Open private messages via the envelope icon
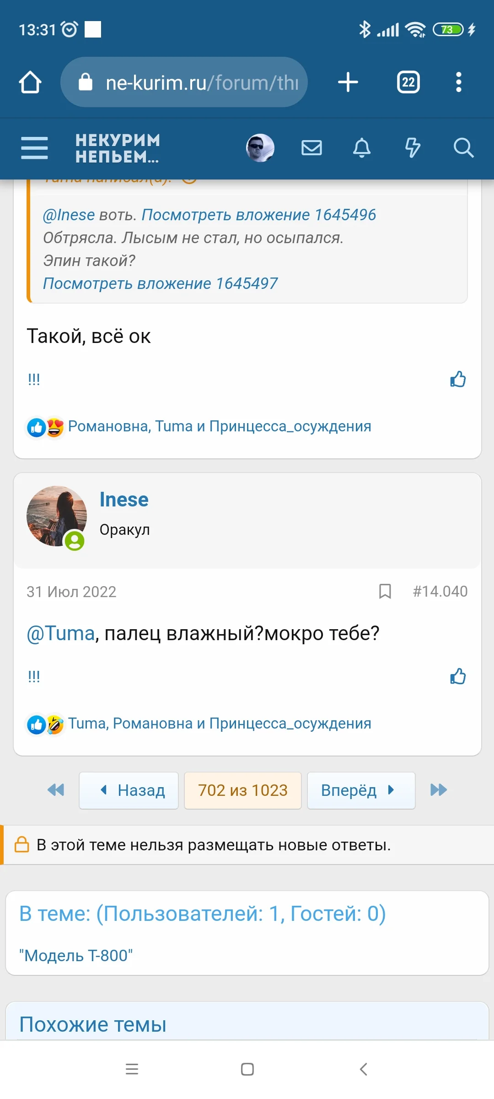This screenshot has width=494, height=1099. pos(312,147)
